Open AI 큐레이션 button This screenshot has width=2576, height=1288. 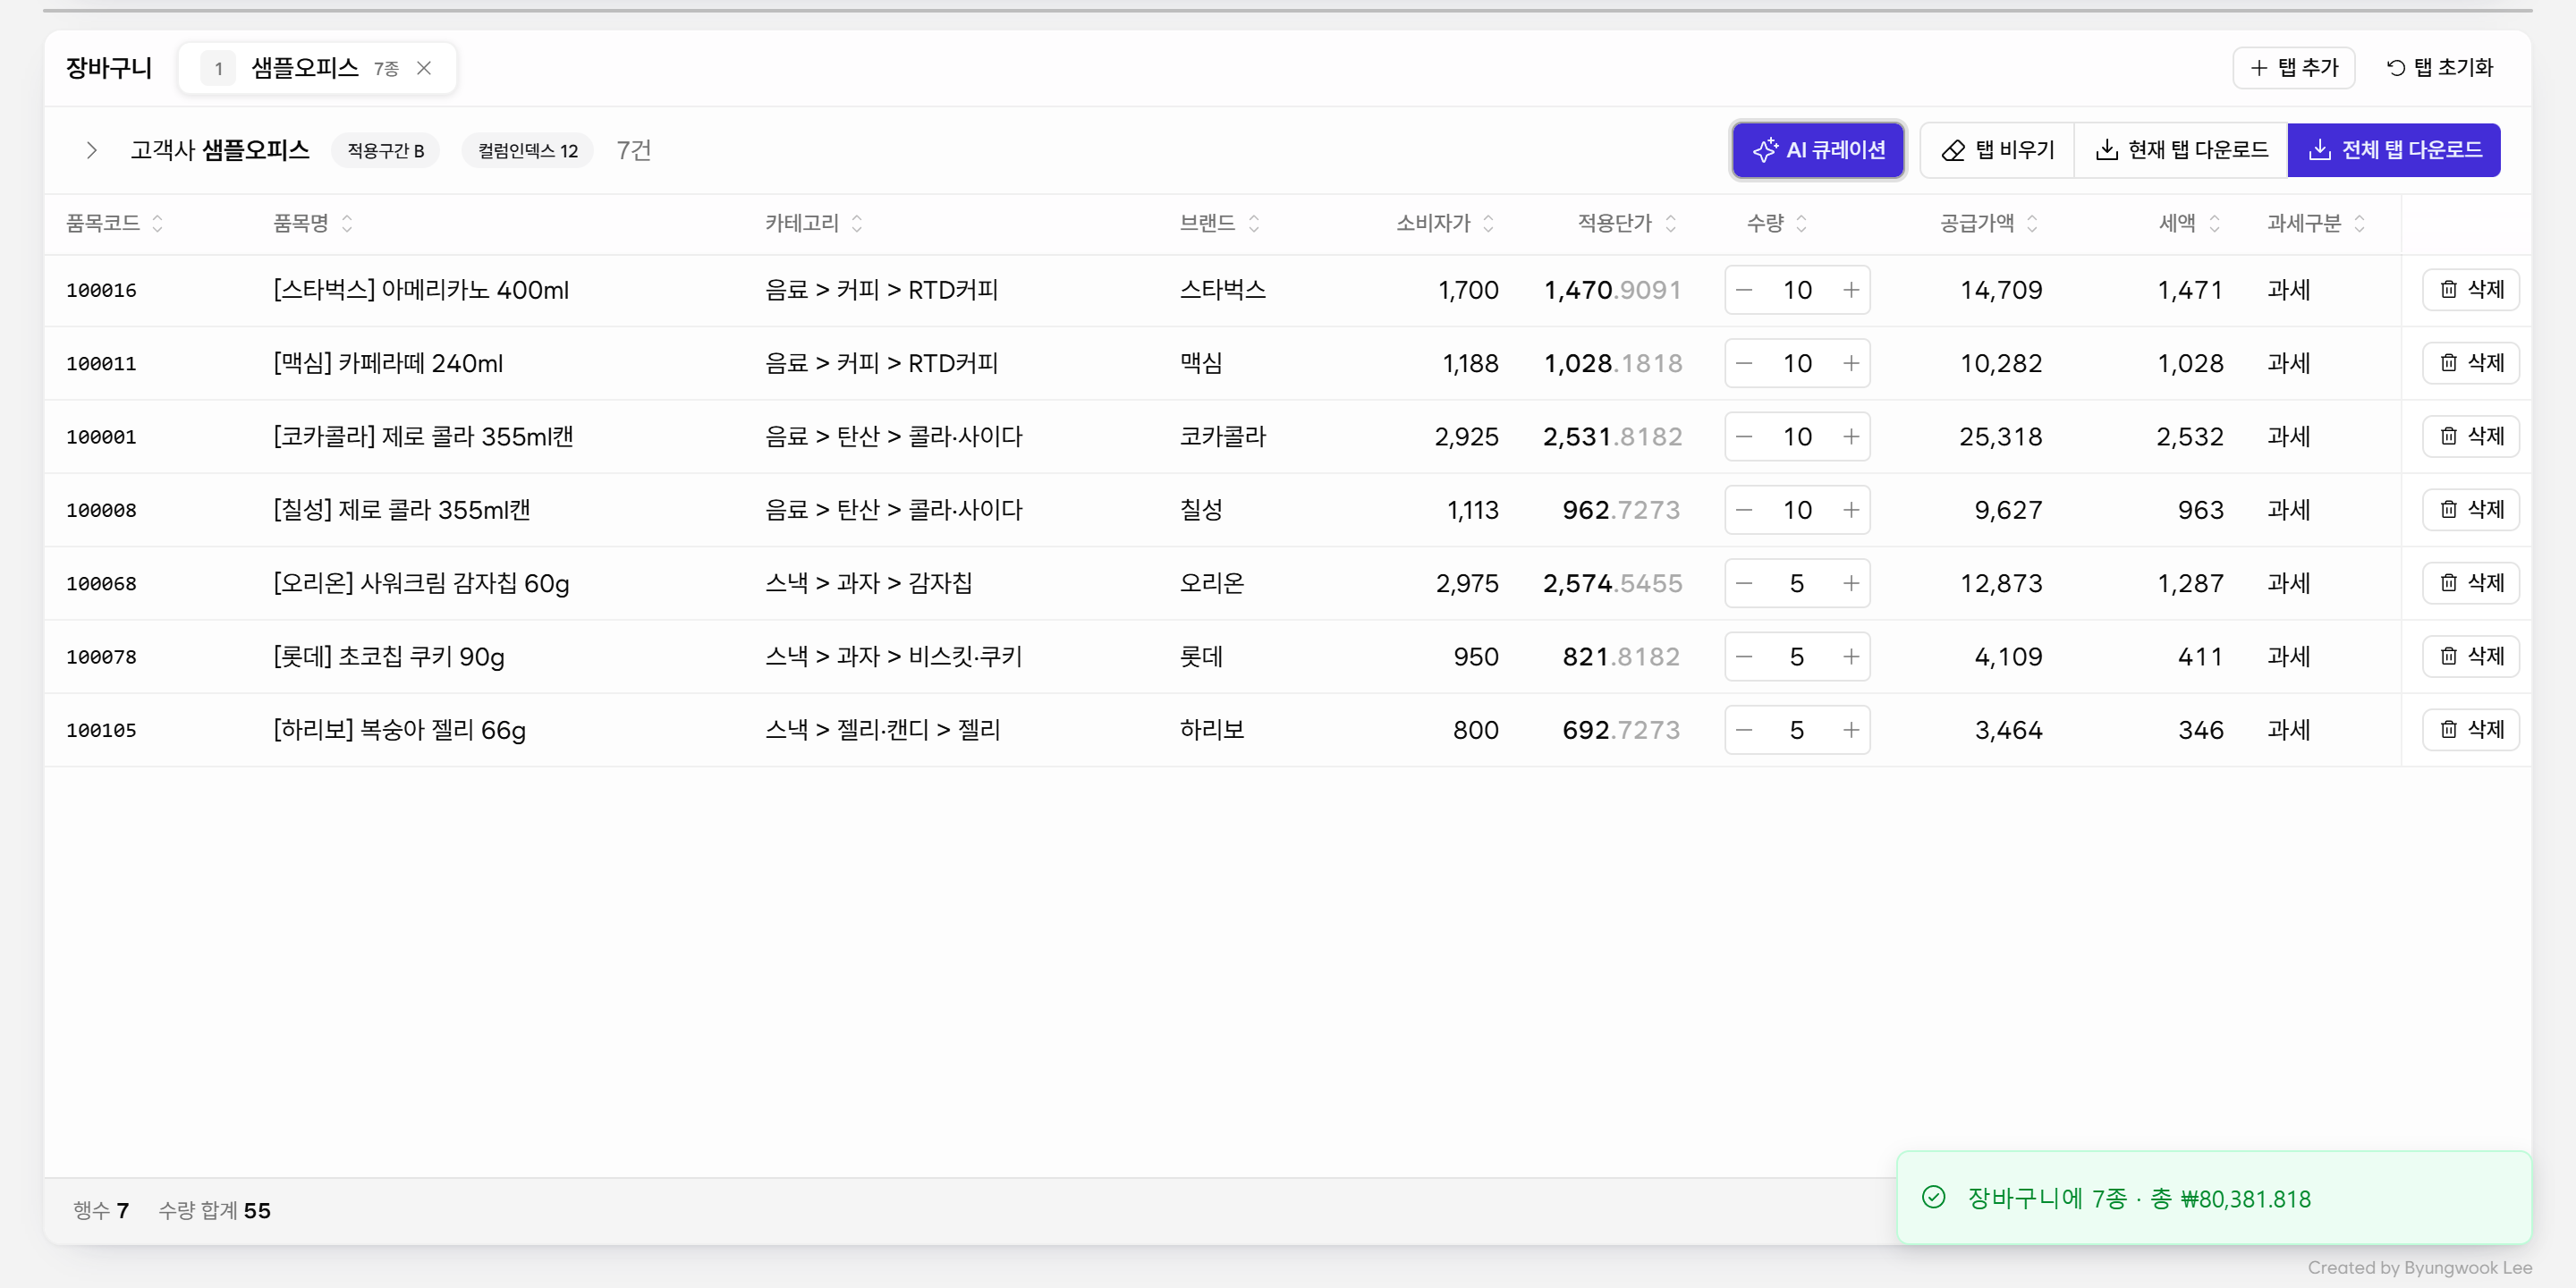[x=1817, y=150]
